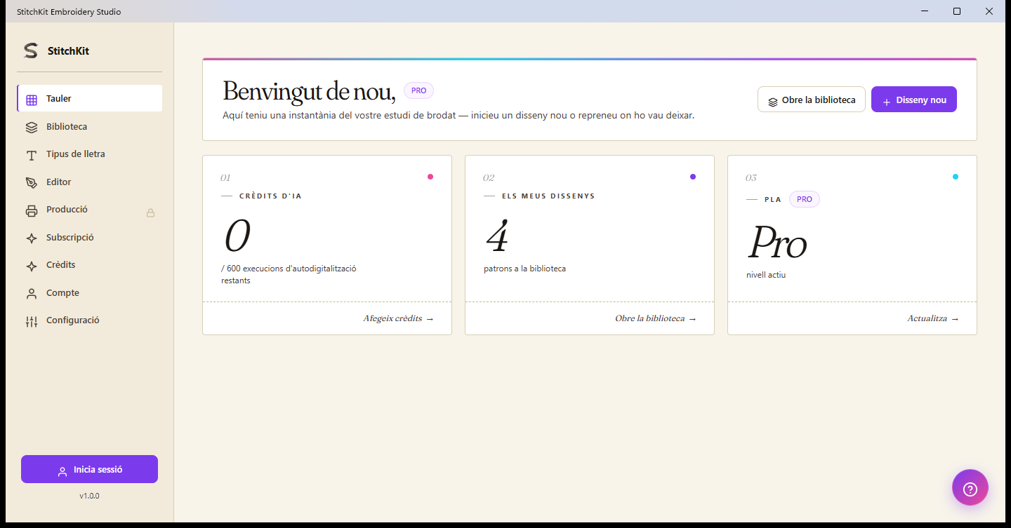Viewport: 1011px width, 528px height.
Task: Click the Afegeix crèdits link
Action: (398, 318)
